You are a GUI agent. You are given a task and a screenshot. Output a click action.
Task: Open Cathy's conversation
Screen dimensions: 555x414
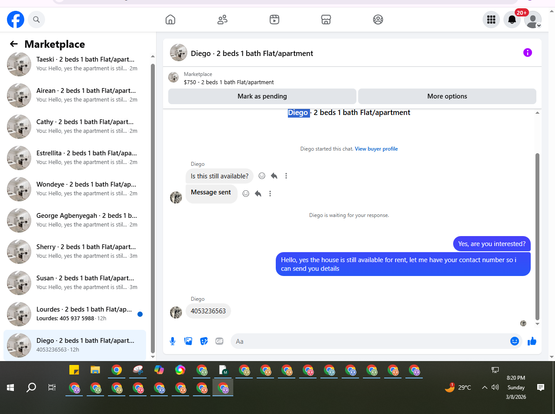75,126
